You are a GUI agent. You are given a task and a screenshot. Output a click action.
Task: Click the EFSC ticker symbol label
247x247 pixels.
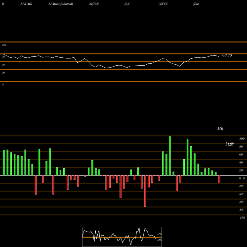[164, 4]
